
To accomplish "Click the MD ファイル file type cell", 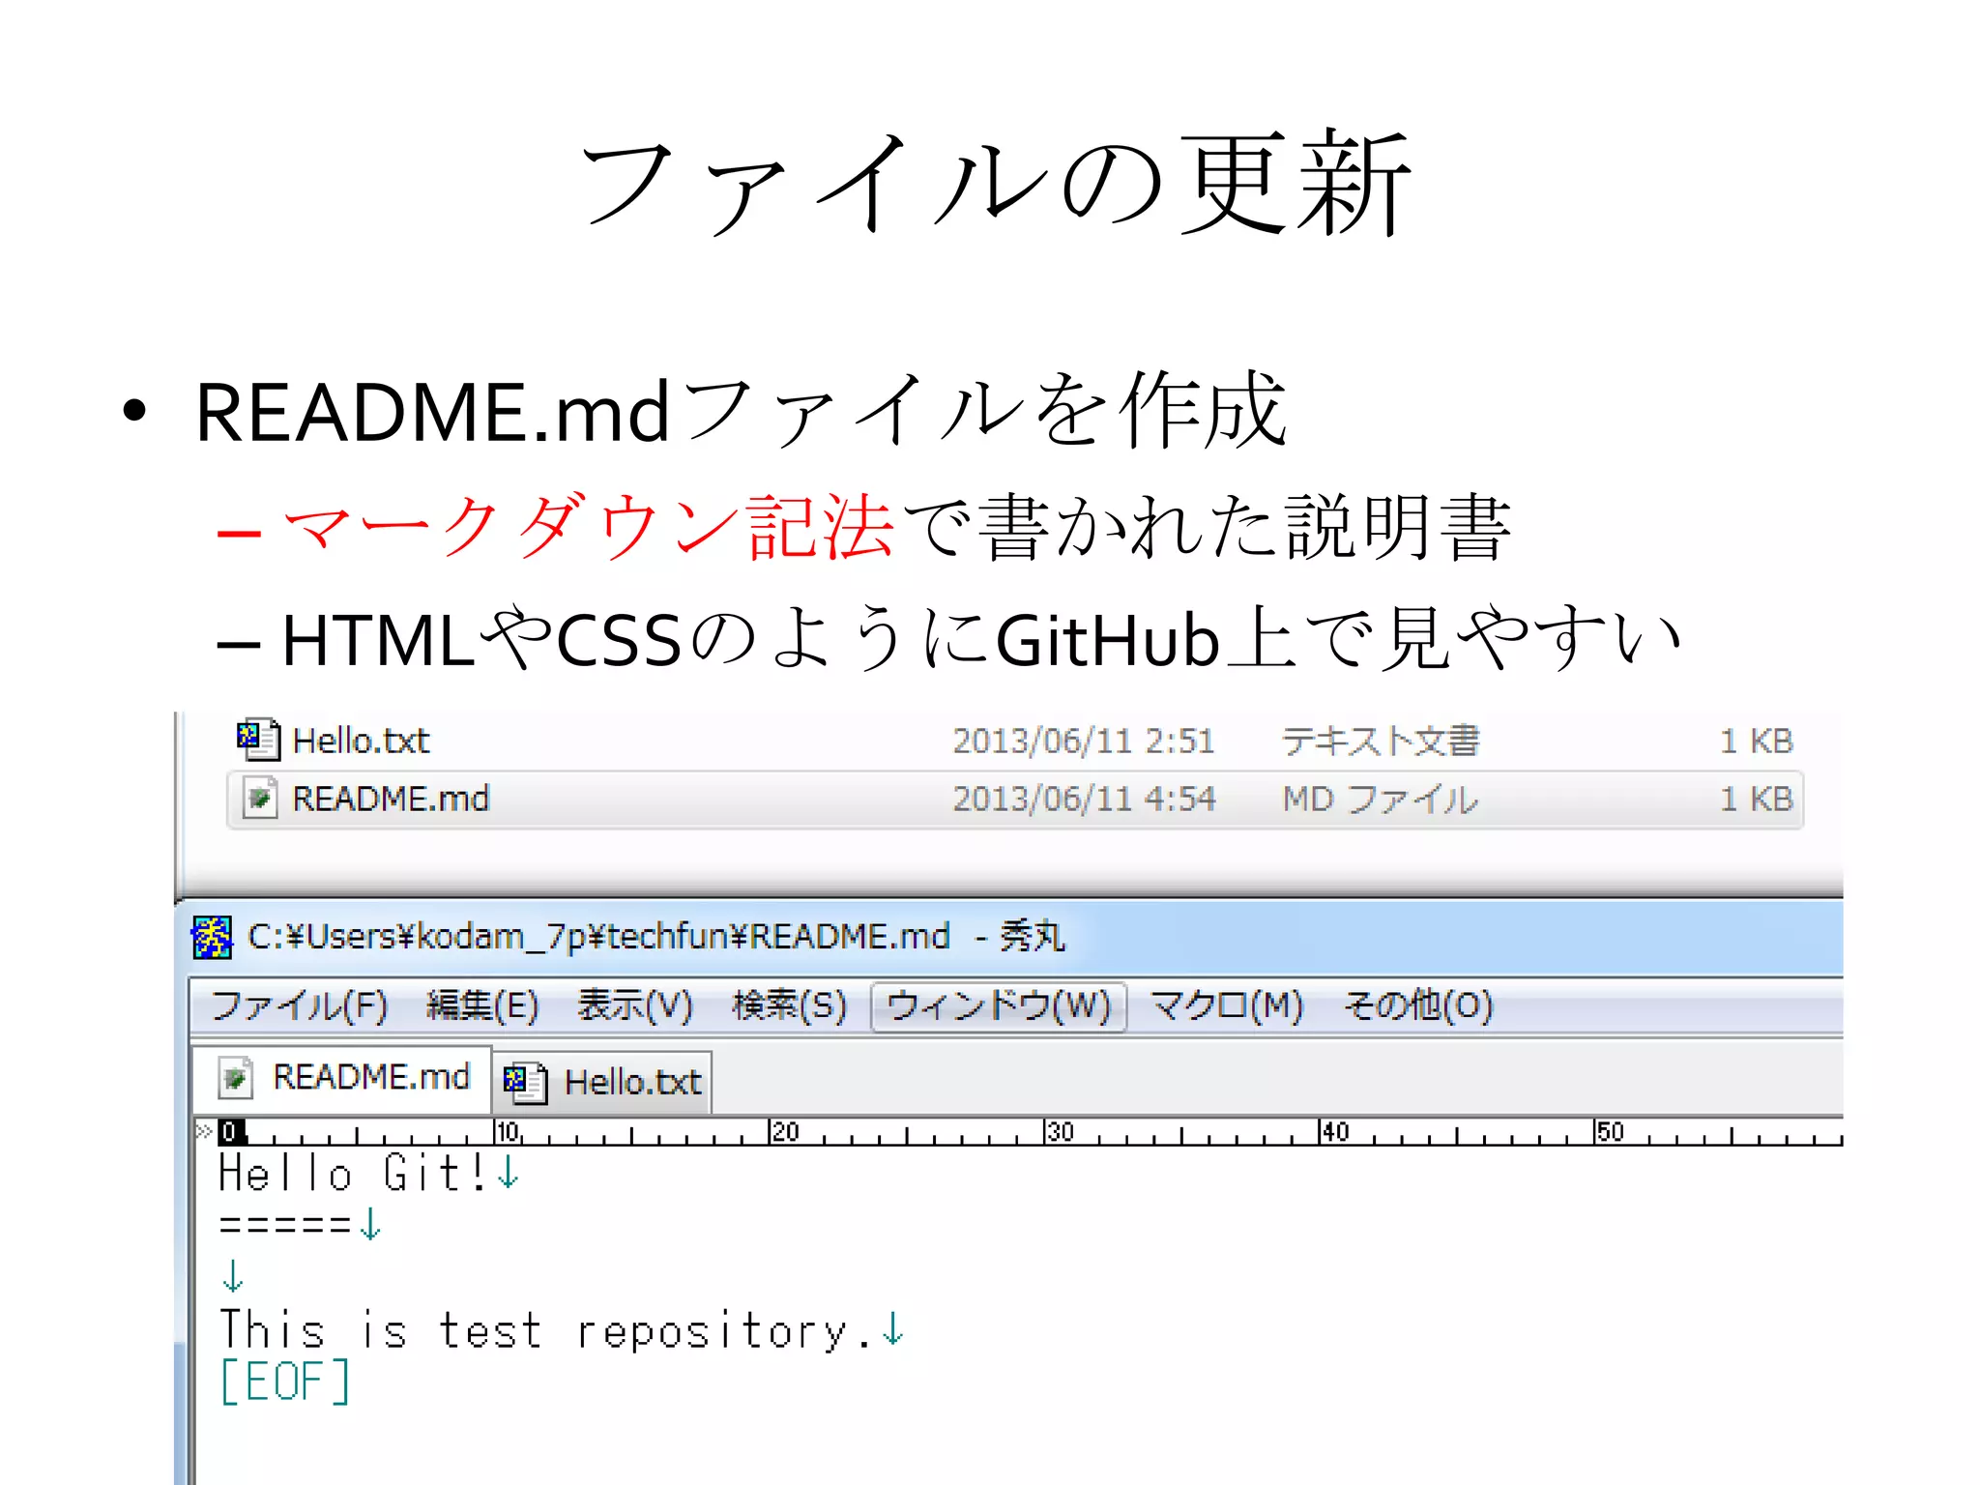I will pyautogui.click(x=1380, y=800).
